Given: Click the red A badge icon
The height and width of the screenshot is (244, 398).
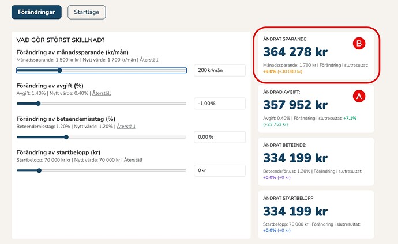Looking at the screenshot, I should tap(359, 96).
